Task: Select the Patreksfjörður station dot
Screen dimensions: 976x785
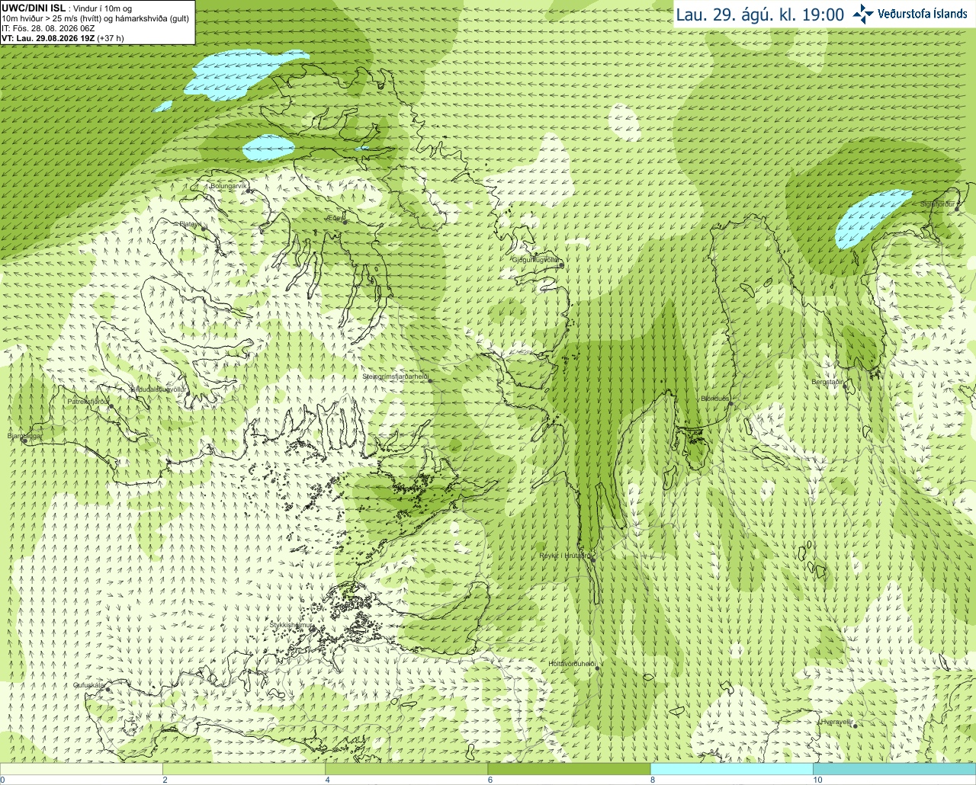Action: pyautogui.click(x=111, y=406)
